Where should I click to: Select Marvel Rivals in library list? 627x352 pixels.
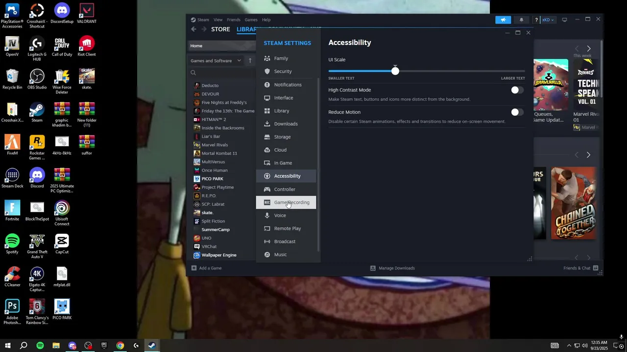(x=215, y=145)
